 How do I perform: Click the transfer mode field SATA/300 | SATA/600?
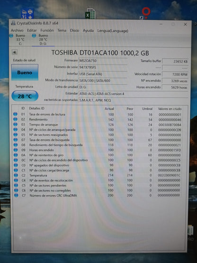pos(103,81)
